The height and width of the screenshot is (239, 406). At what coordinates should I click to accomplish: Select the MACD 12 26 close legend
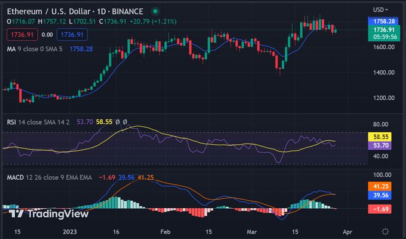click(x=49, y=177)
